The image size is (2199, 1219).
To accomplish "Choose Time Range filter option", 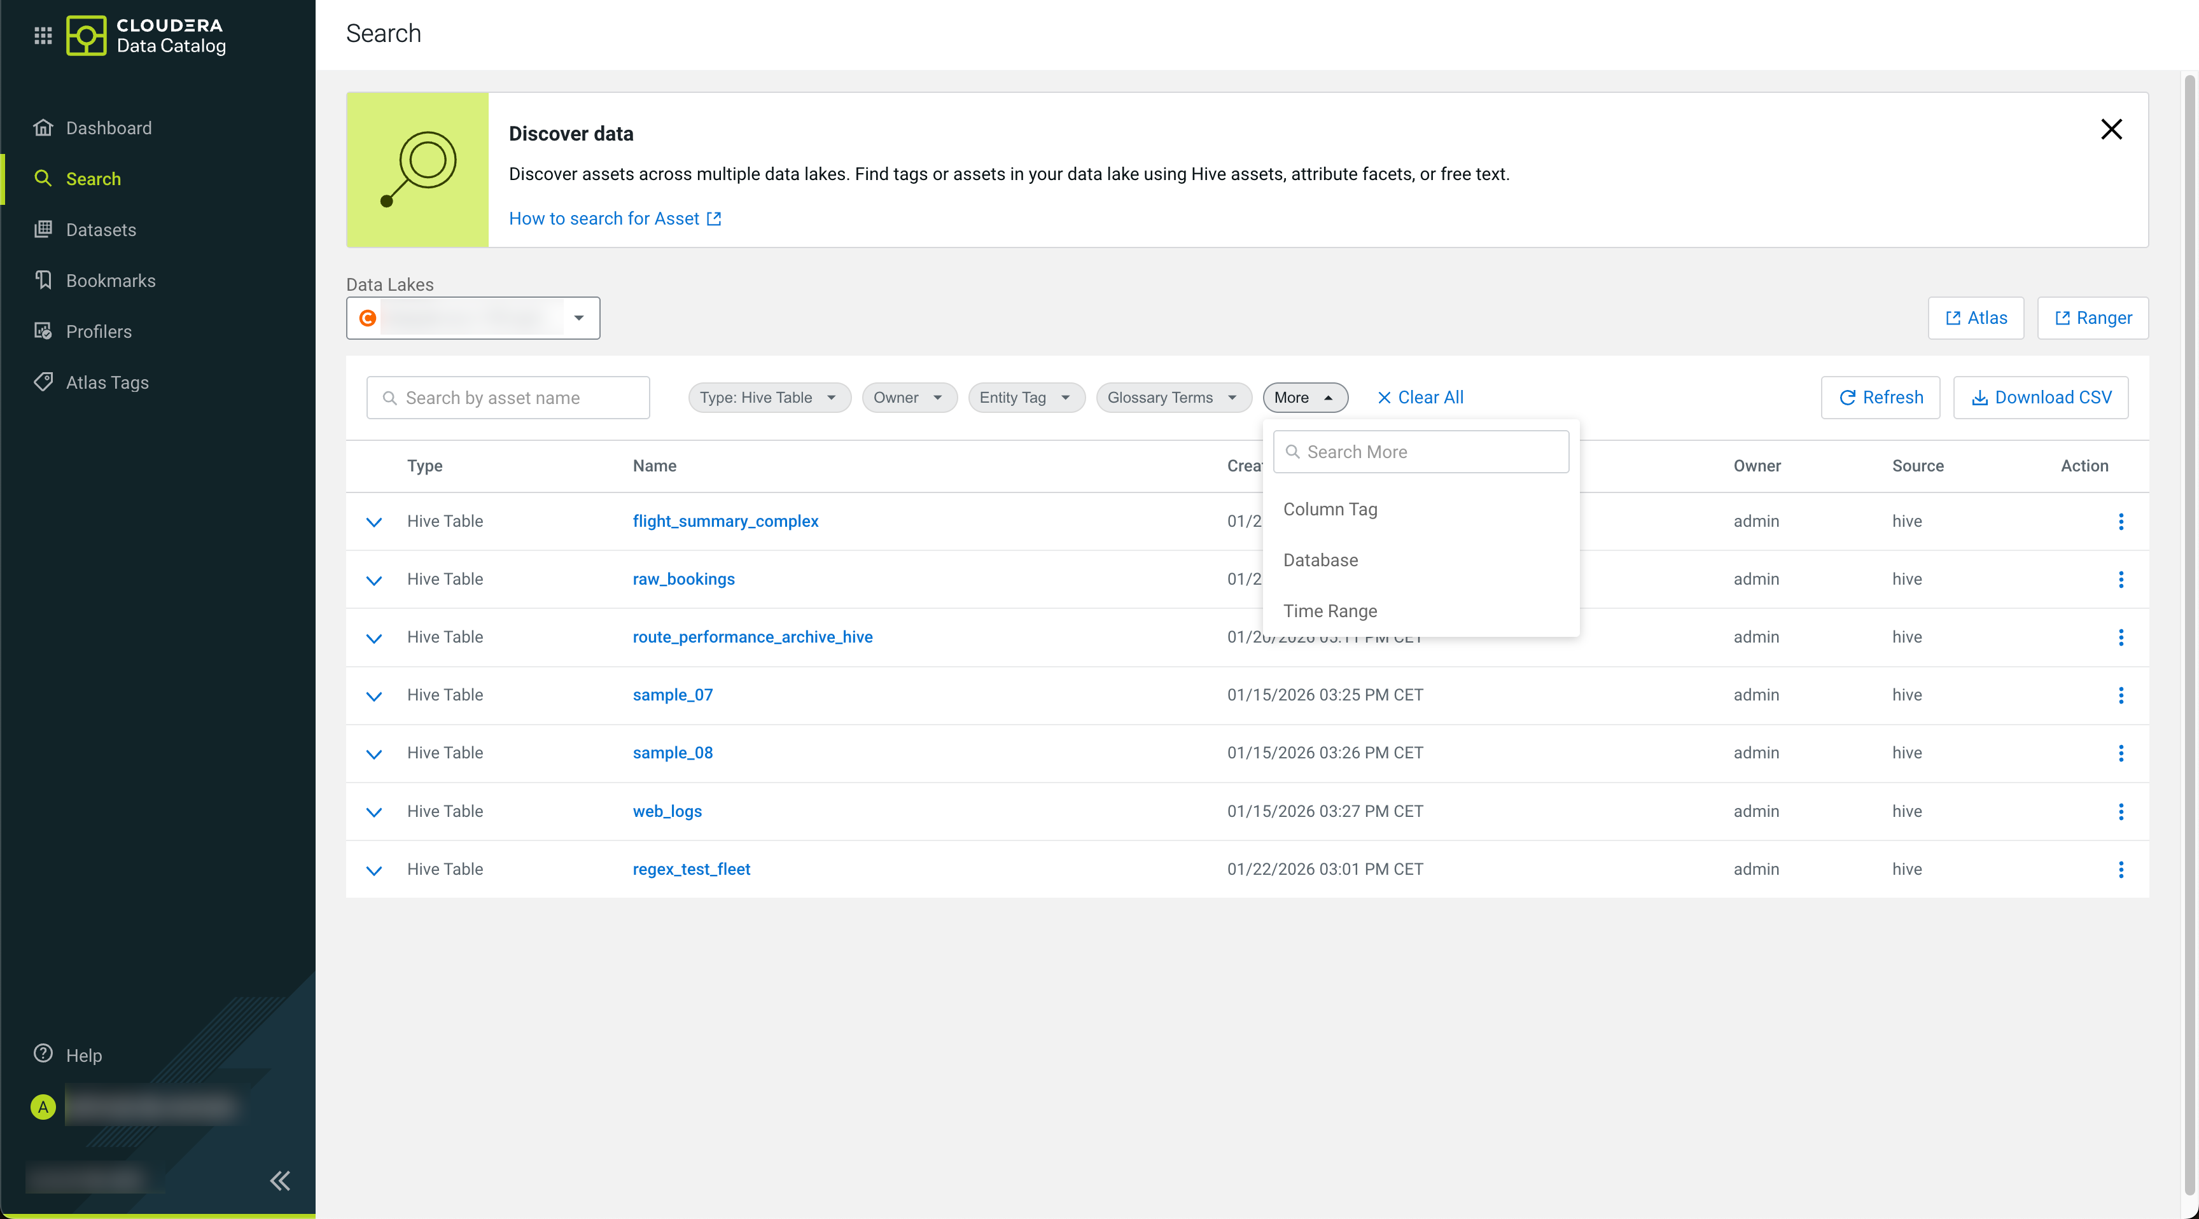I will pyautogui.click(x=1330, y=611).
